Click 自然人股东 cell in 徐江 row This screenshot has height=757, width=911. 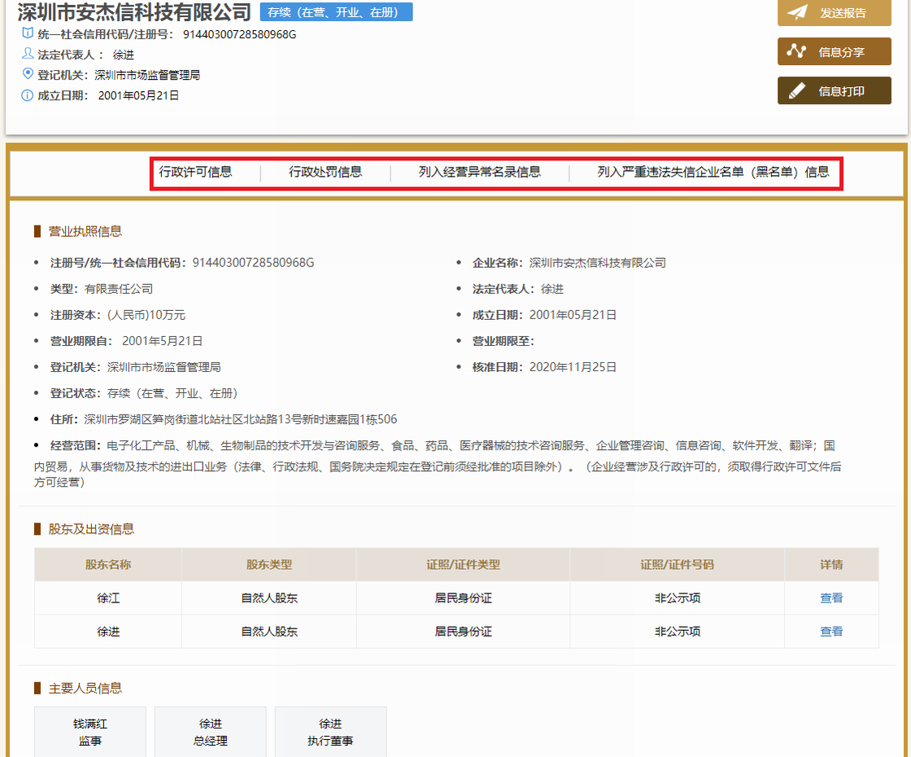click(x=269, y=597)
